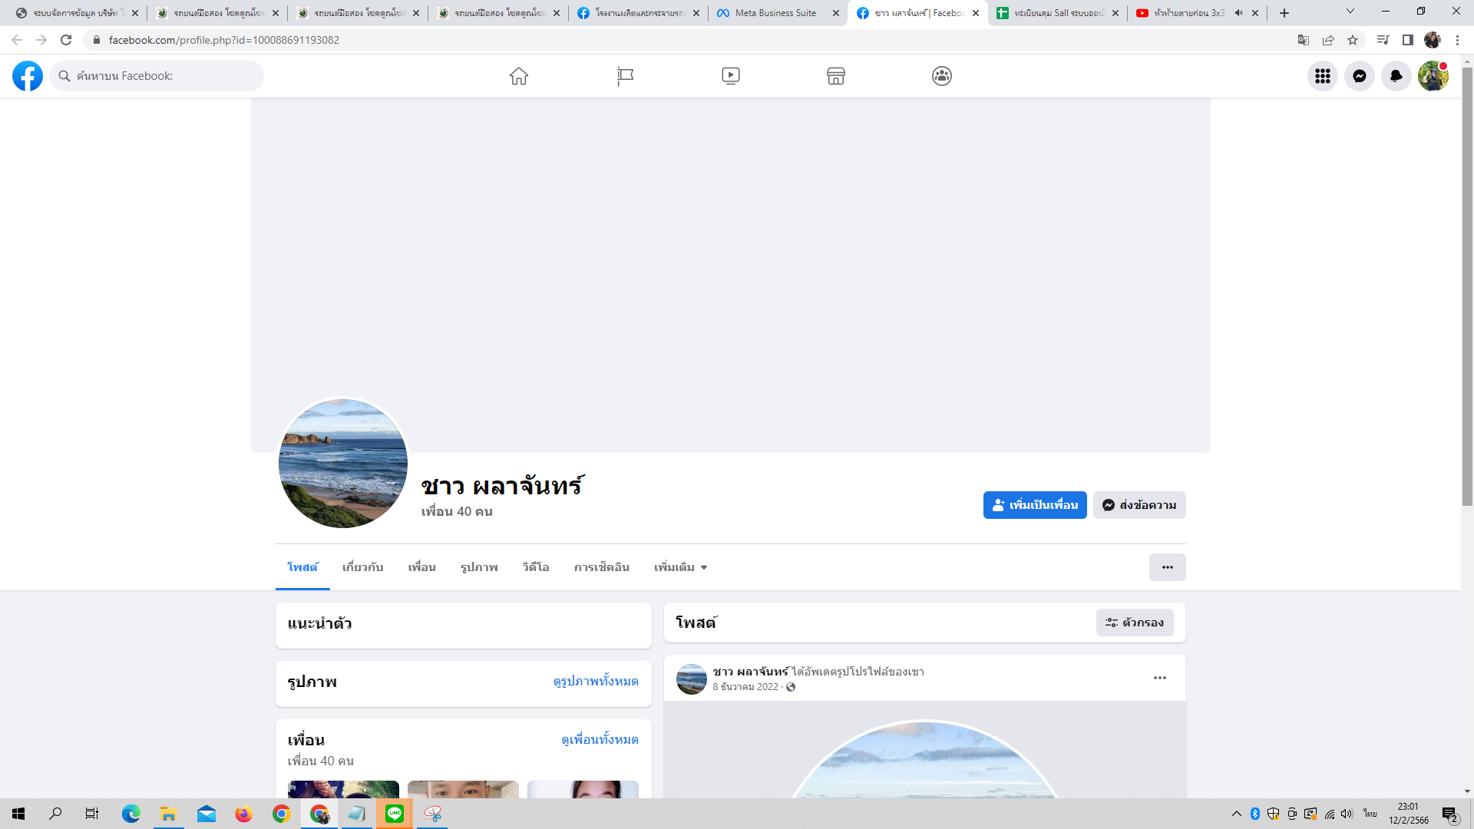Open Pages flag icon in navigation
Viewport: 1474px width, 829px height.
pyautogui.click(x=625, y=76)
